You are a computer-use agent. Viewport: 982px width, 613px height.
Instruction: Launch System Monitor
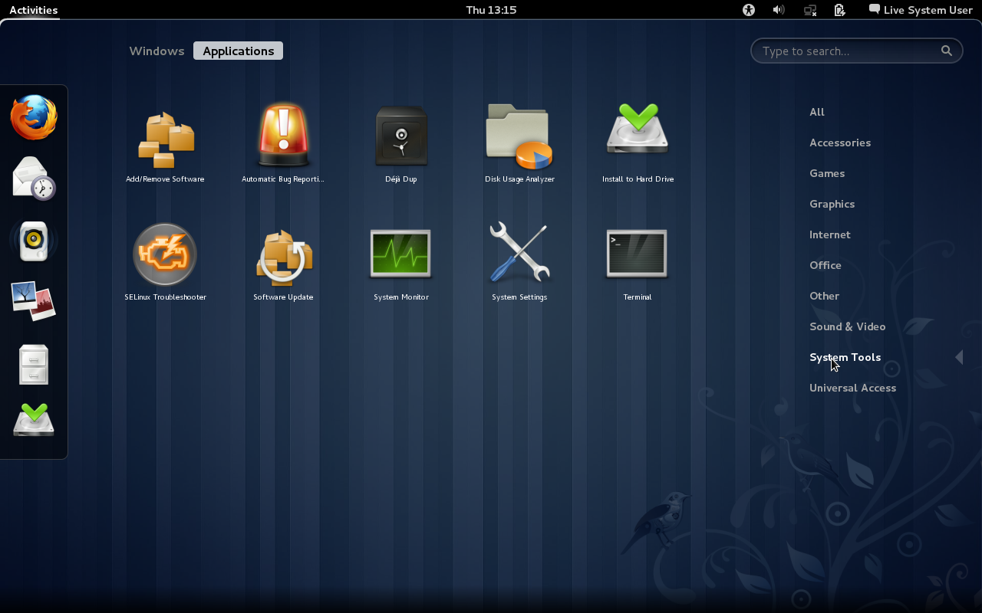[x=400, y=254]
